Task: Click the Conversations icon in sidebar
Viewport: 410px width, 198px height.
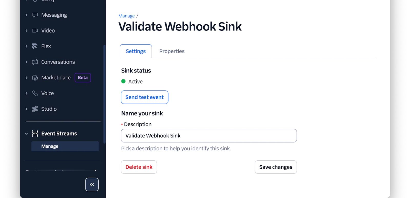Action: [x=35, y=62]
